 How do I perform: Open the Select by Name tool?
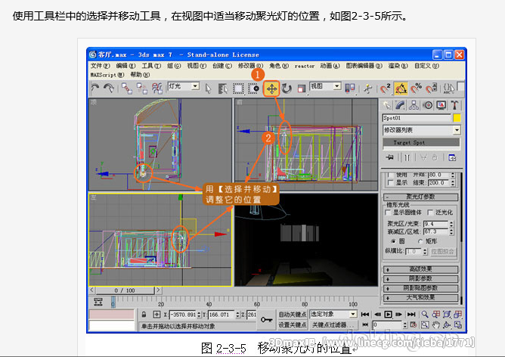222,88
